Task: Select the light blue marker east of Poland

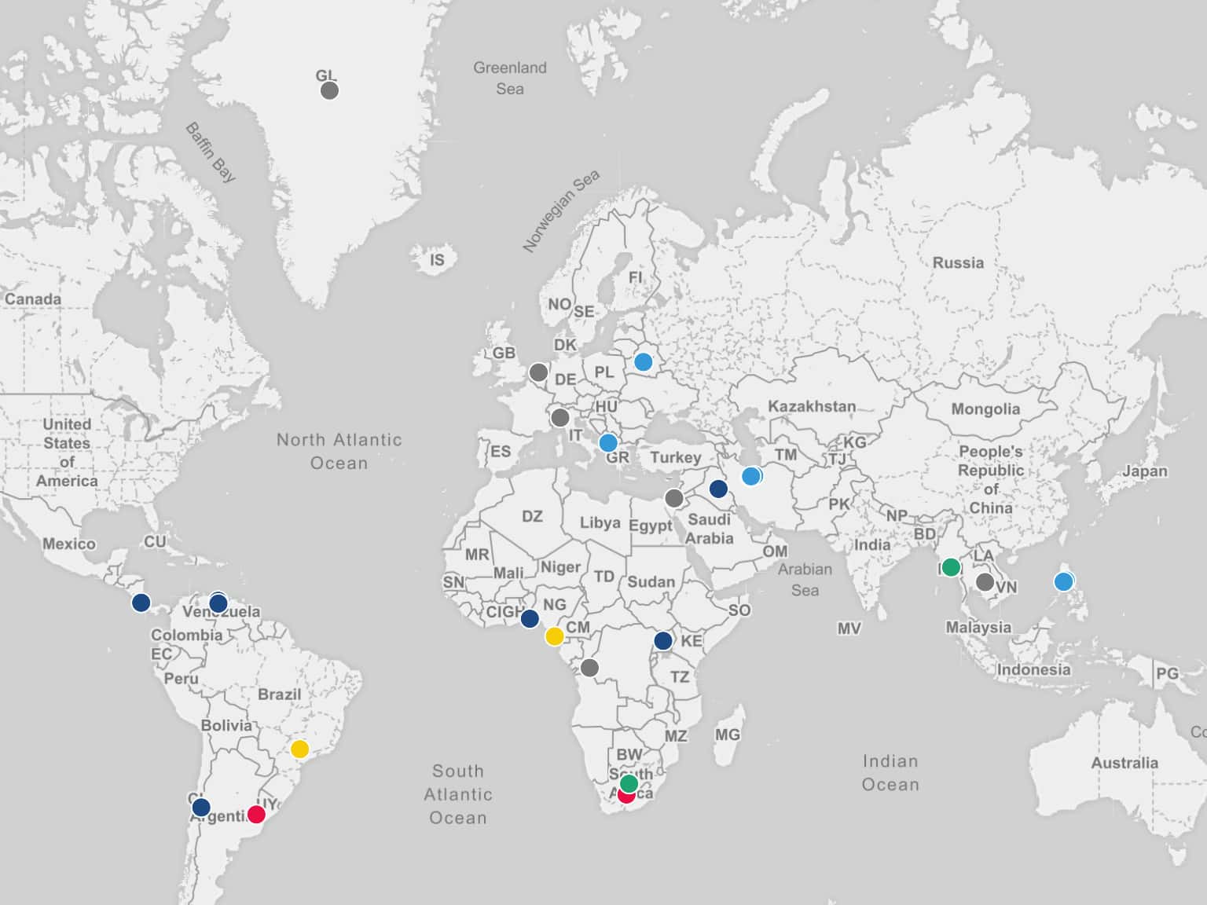Action: coord(643,362)
